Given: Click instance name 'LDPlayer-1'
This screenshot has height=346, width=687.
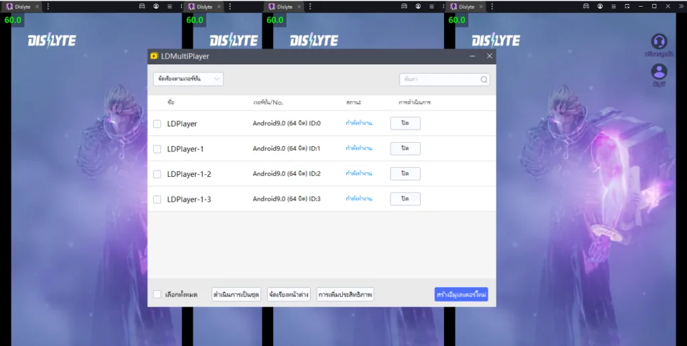Looking at the screenshot, I should click(185, 149).
